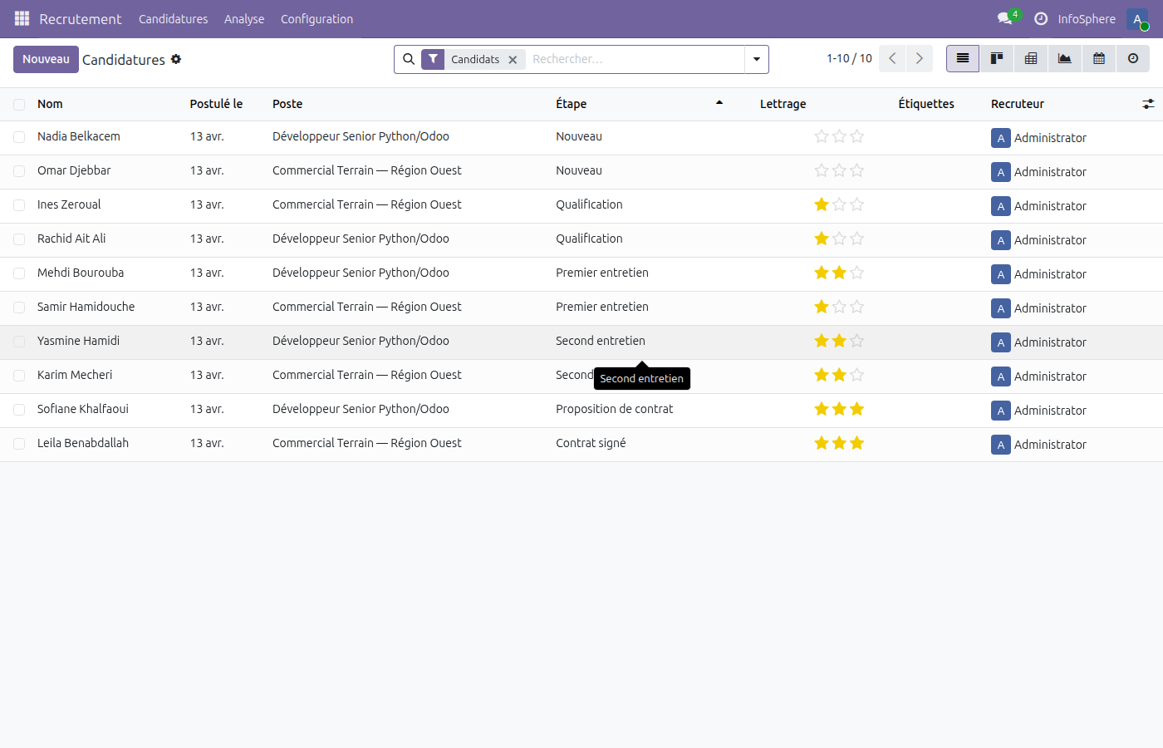
Task: Click the magnifying glass search icon
Action: click(x=409, y=59)
